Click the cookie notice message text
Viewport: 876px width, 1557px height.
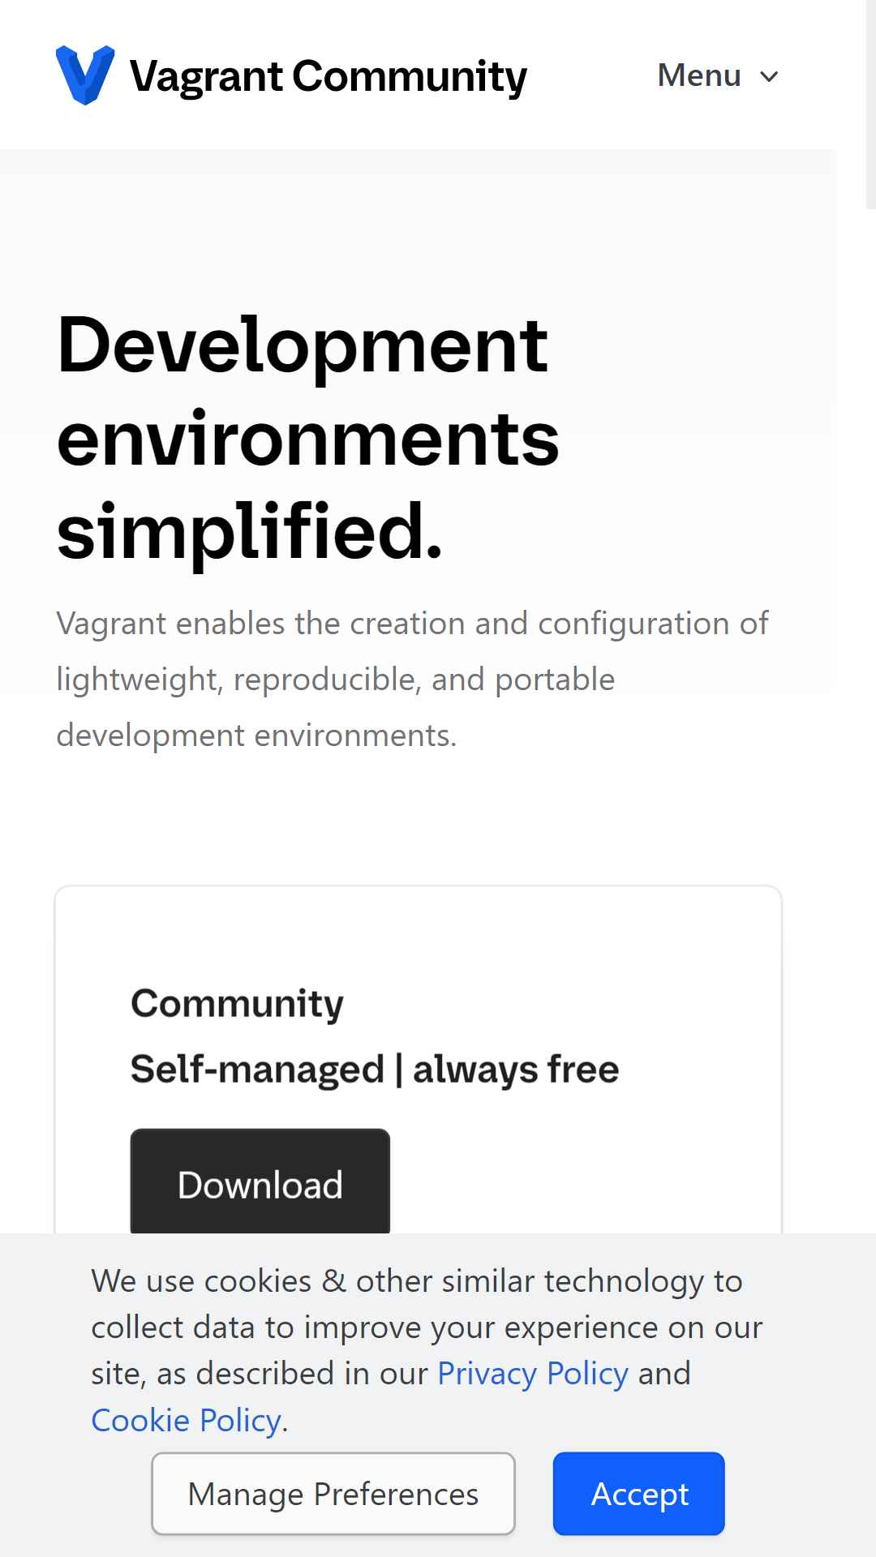(427, 1350)
